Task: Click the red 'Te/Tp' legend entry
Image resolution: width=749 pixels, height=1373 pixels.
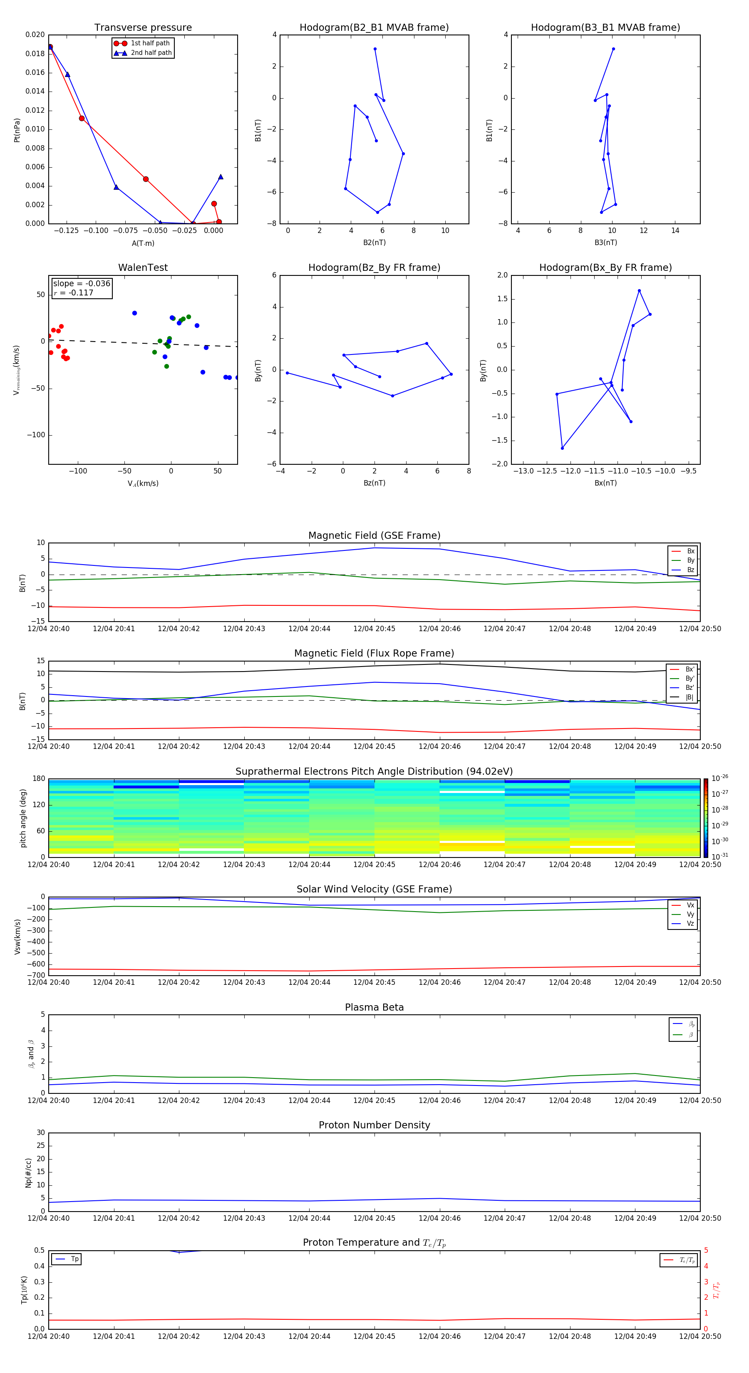Action: click(679, 1260)
